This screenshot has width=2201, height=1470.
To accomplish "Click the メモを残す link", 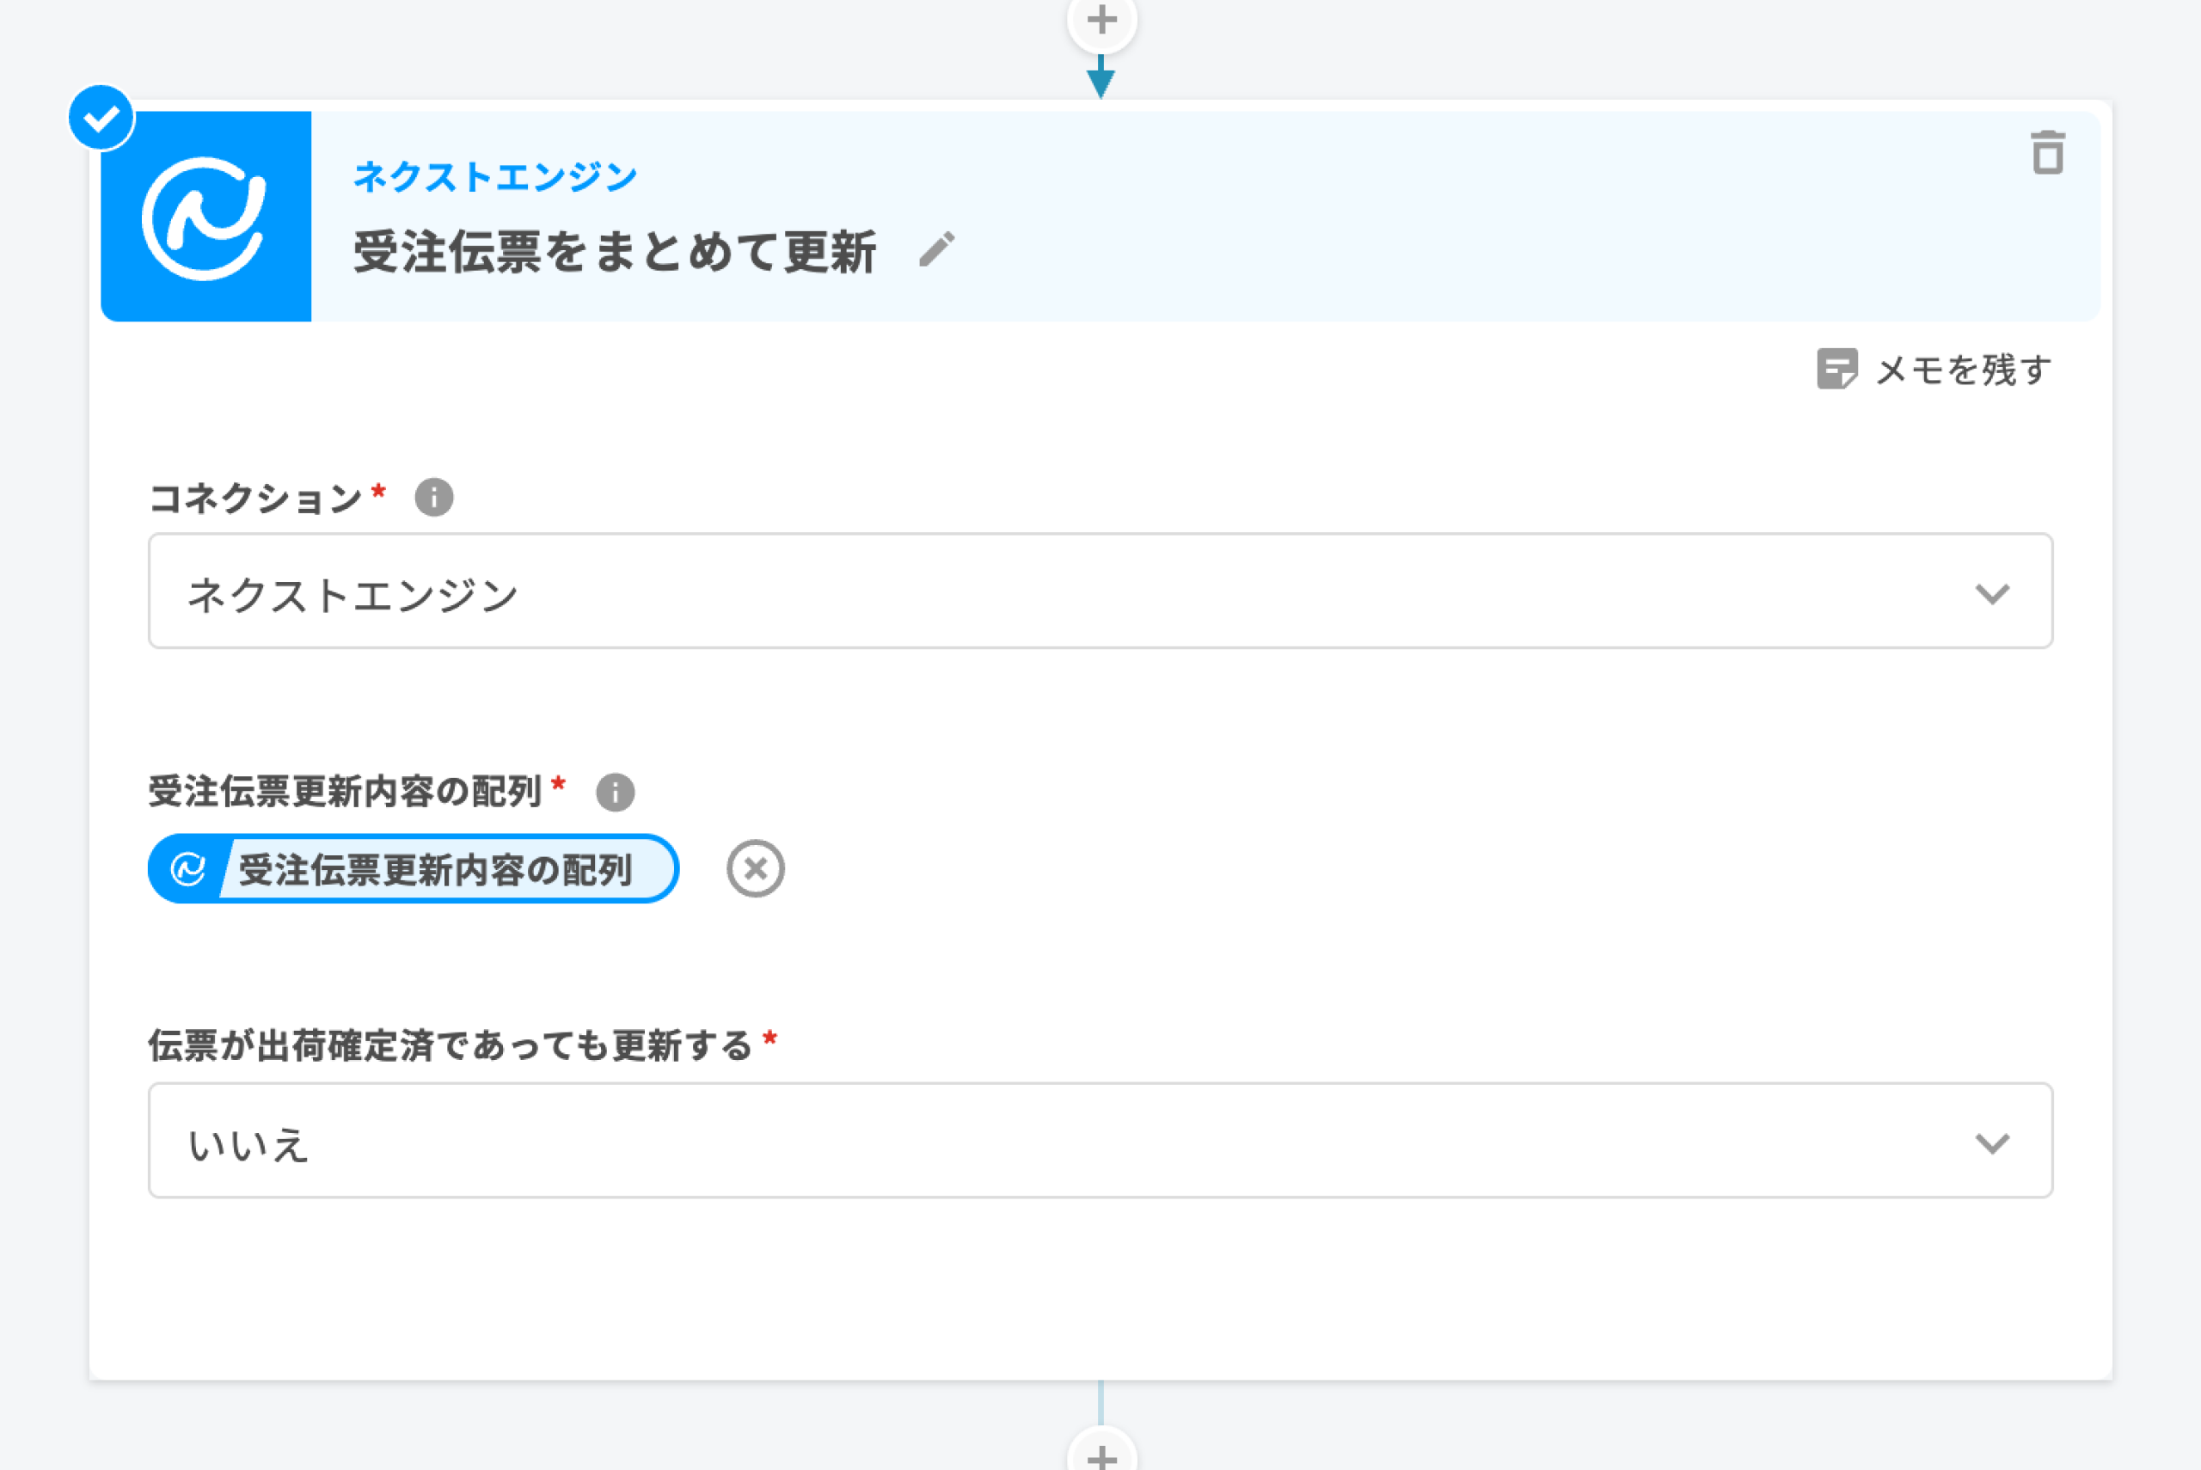I will pos(1963,370).
